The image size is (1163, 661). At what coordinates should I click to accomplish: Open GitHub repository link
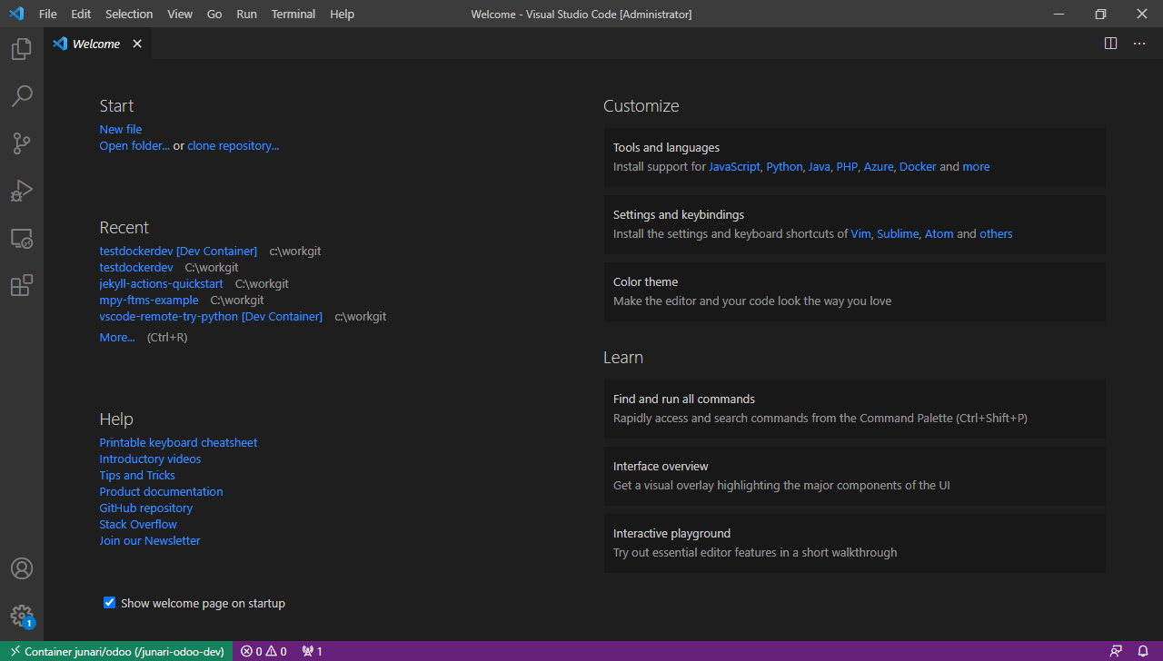pos(146,508)
